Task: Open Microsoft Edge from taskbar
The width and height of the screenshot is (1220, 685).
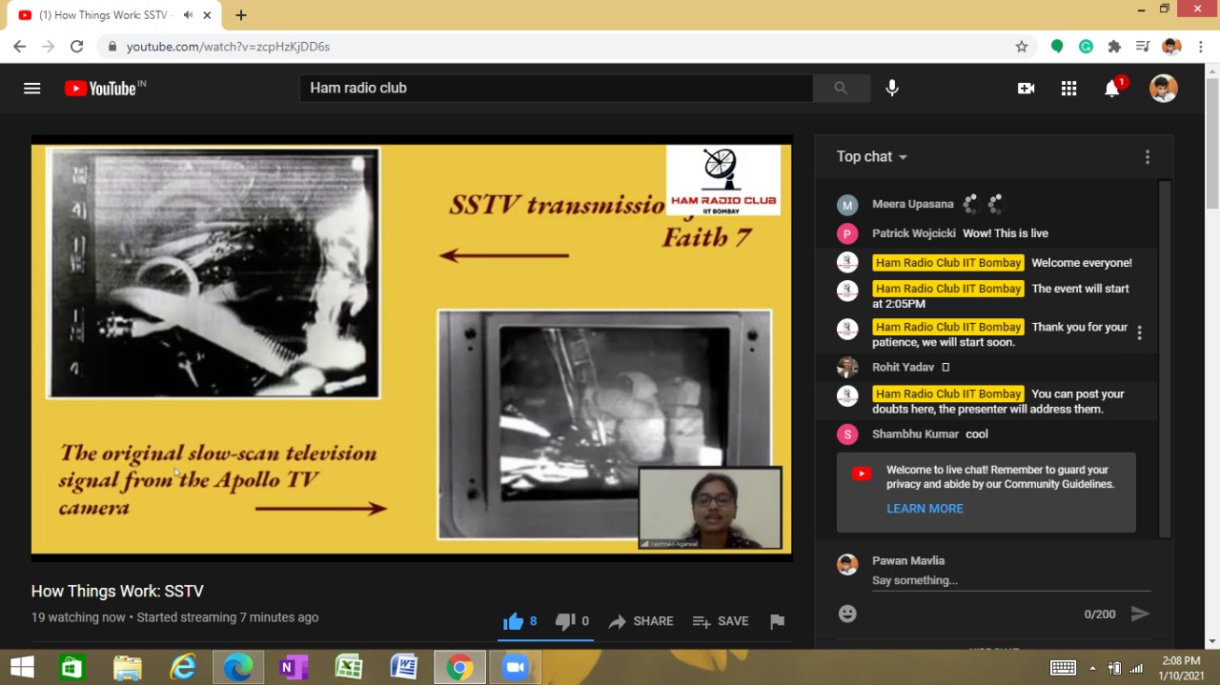Action: pyautogui.click(x=238, y=667)
